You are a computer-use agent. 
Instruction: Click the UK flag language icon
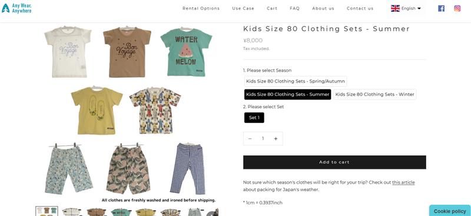[395, 8]
